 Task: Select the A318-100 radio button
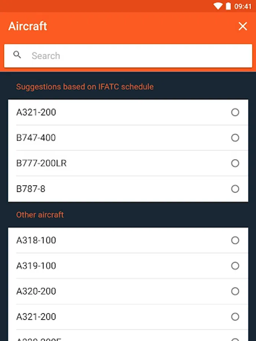tap(235, 240)
